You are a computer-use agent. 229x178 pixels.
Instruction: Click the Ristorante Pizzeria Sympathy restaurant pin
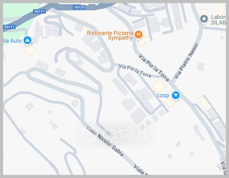click(138, 35)
